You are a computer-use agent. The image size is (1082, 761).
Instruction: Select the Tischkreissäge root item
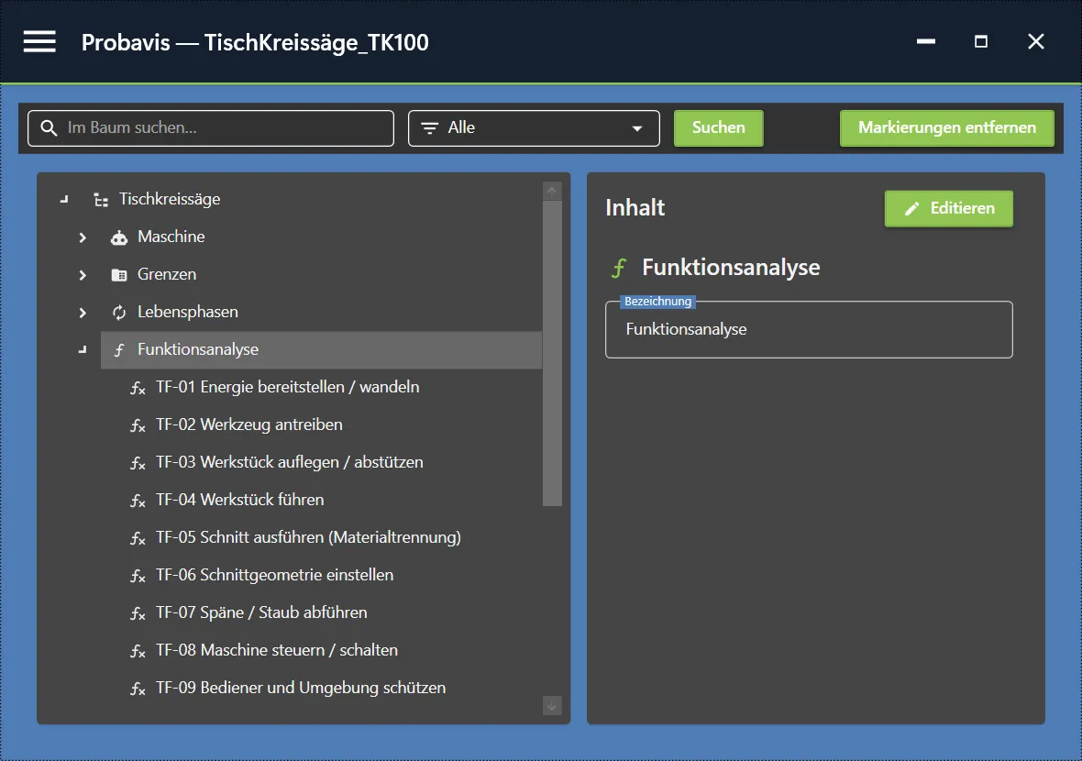tap(170, 199)
